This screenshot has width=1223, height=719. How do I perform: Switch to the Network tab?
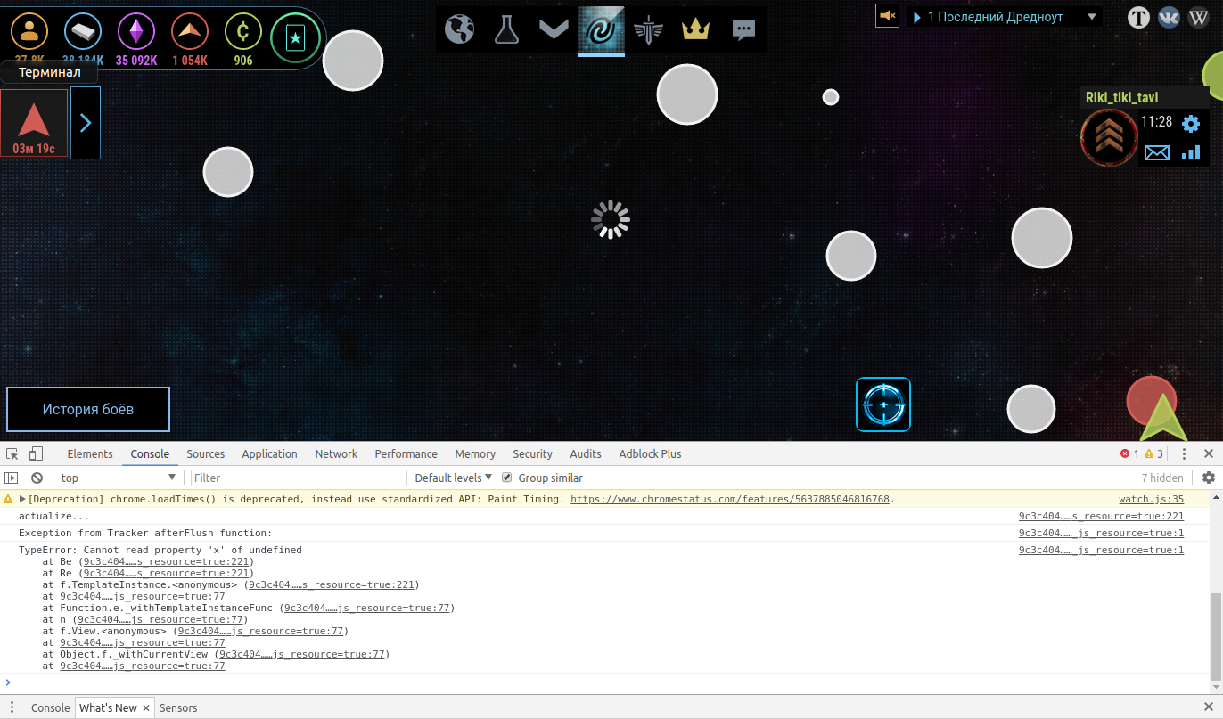tap(336, 453)
